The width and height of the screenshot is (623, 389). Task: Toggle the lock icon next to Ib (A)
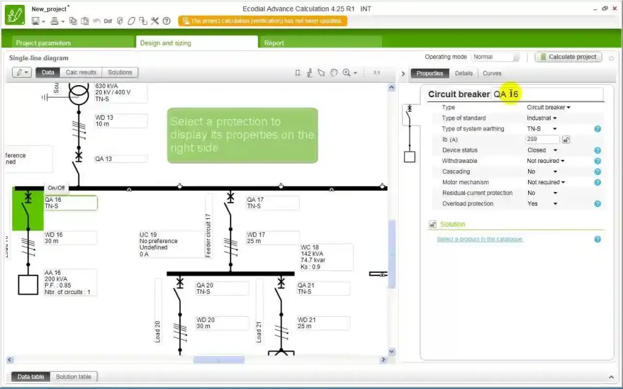coord(566,139)
